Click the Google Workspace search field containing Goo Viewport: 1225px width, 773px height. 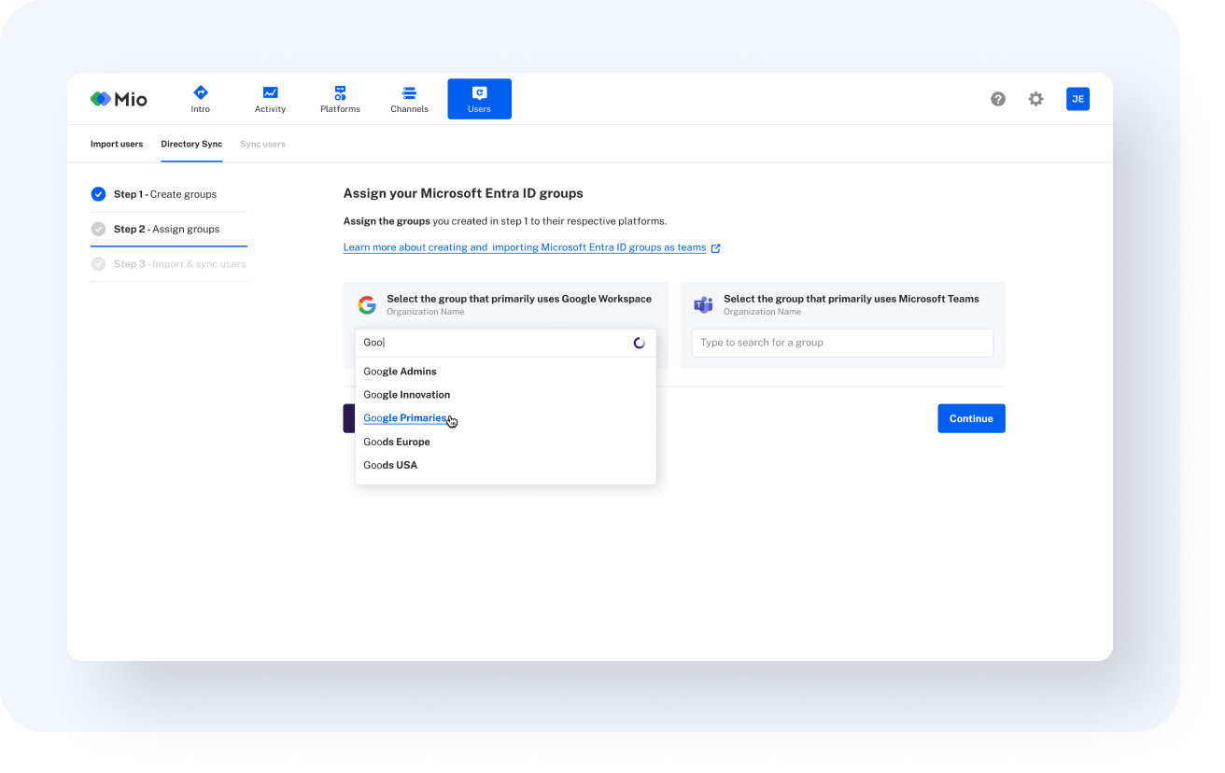click(x=505, y=343)
